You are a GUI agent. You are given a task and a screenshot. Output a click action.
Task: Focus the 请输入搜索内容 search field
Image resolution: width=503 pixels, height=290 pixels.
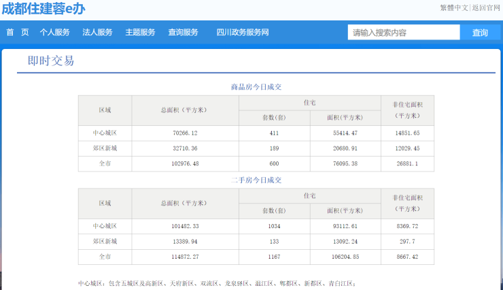[404, 33]
